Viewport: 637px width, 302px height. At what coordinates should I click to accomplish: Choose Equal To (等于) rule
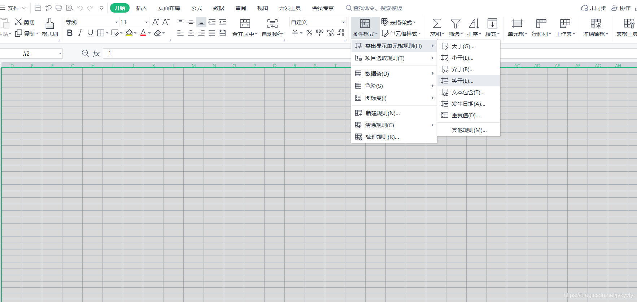tap(468, 81)
